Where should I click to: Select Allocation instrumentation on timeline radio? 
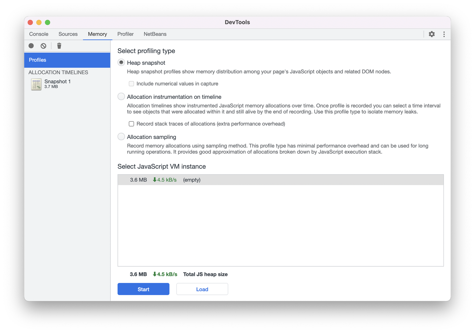[x=121, y=97]
